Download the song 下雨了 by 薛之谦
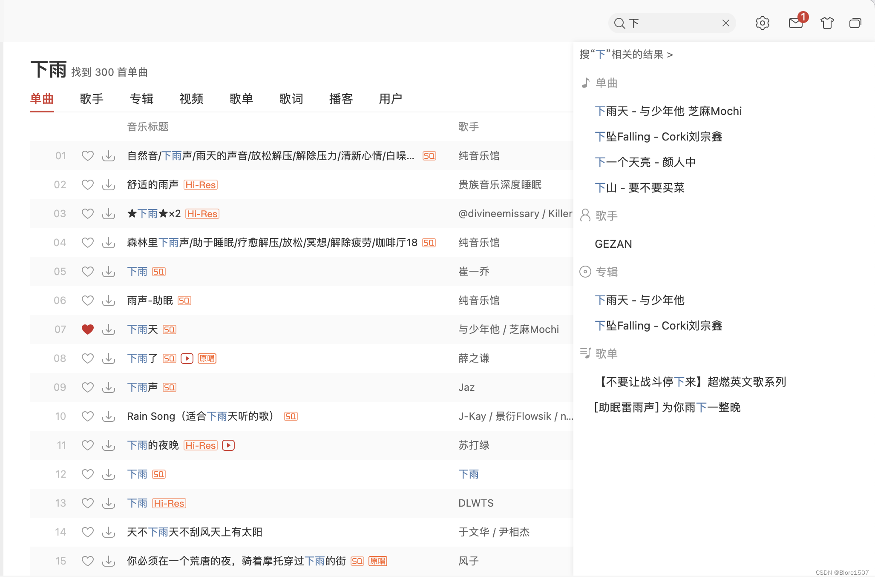This screenshot has height=579, width=875. click(x=109, y=358)
